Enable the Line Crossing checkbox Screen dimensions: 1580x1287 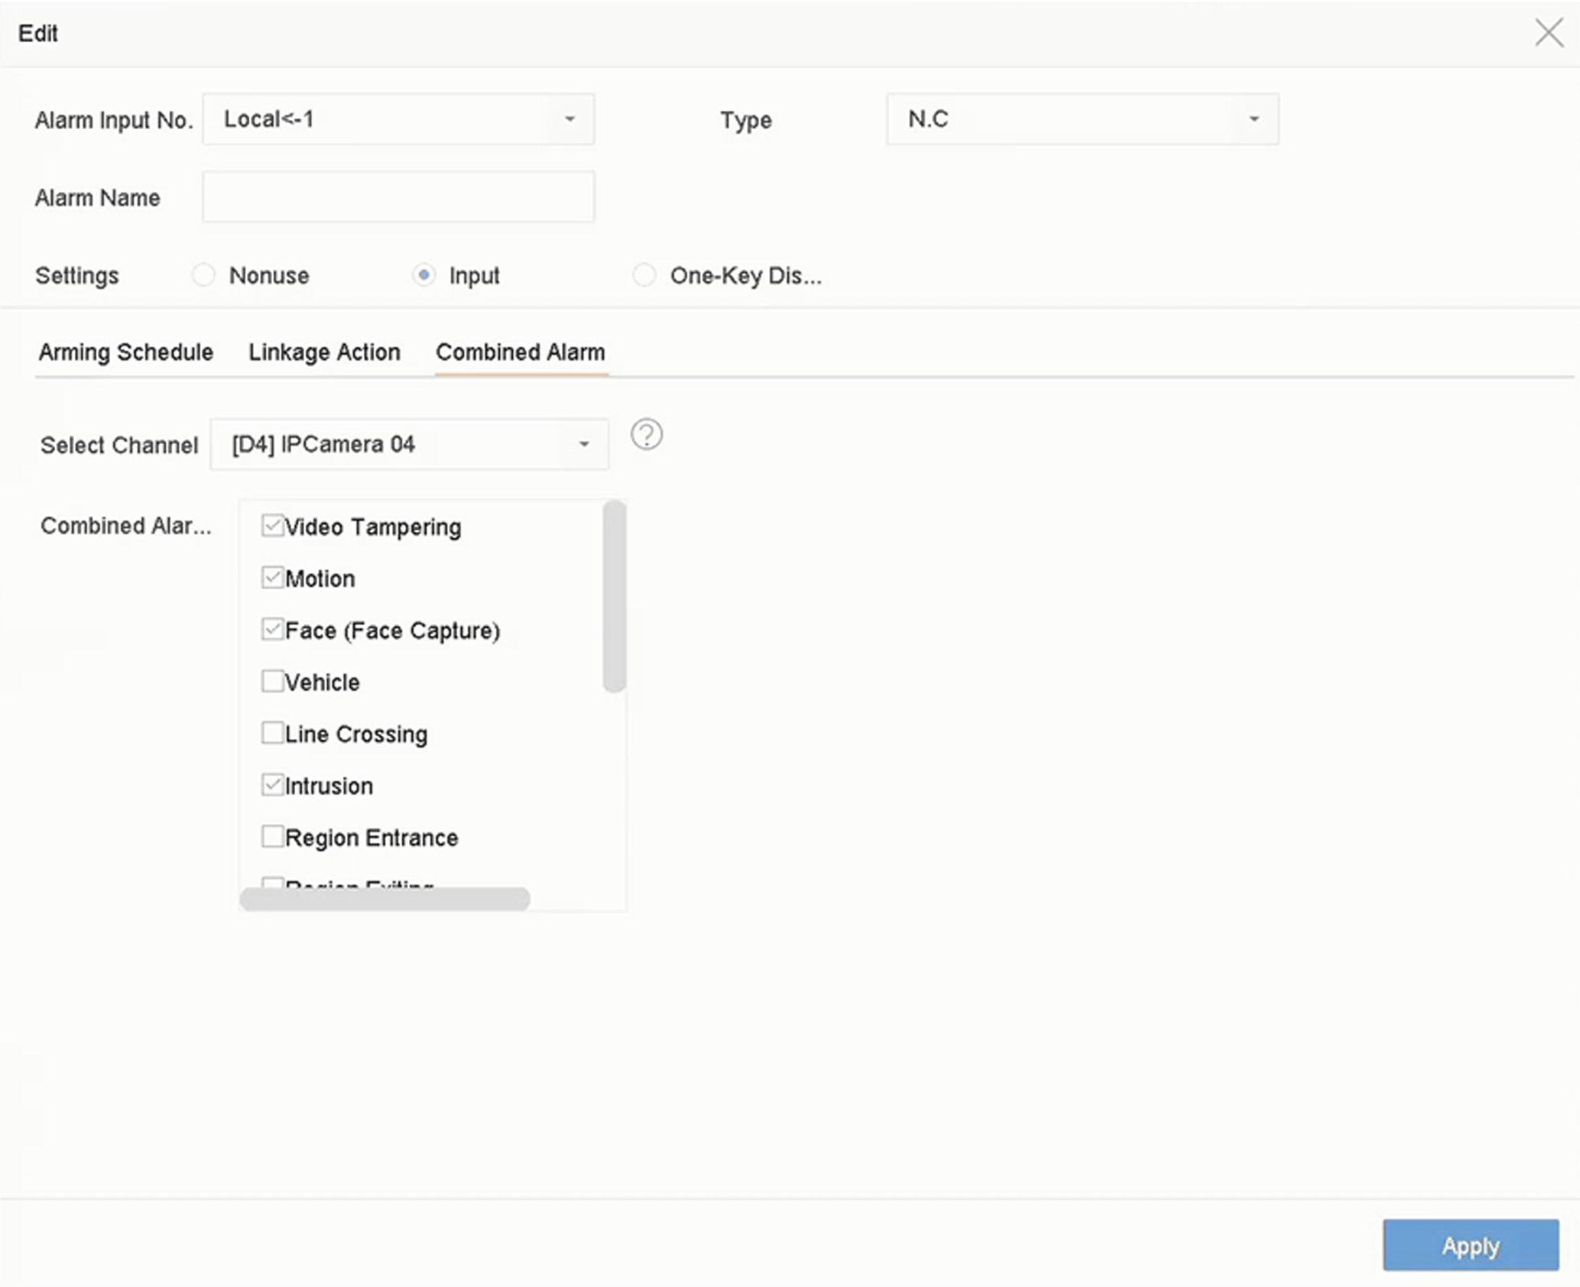(273, 733)
